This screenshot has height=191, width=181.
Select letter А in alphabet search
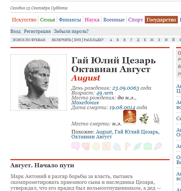(111, 40)
